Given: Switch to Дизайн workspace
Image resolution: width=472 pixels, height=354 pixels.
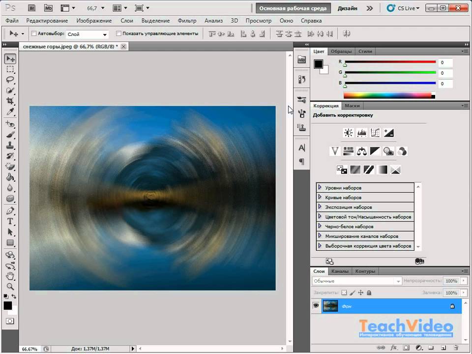Looking at the screenshot, I should click(x=348, y=8).
